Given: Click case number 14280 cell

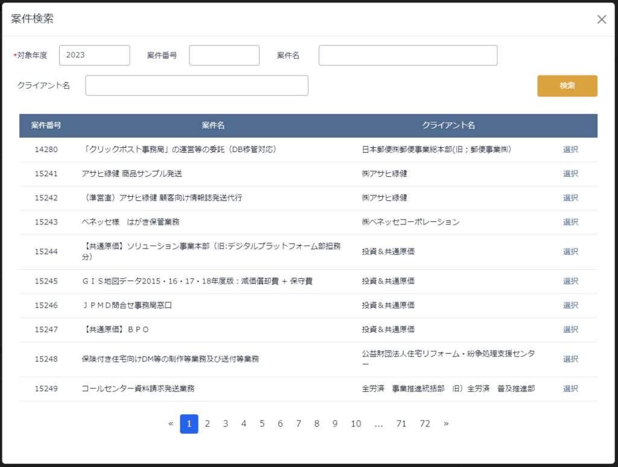Looking at the screenshot, I should click(x=46, y=150).
